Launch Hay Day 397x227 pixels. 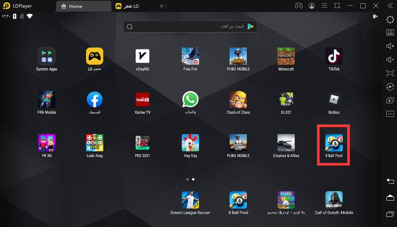click(190, 143)
